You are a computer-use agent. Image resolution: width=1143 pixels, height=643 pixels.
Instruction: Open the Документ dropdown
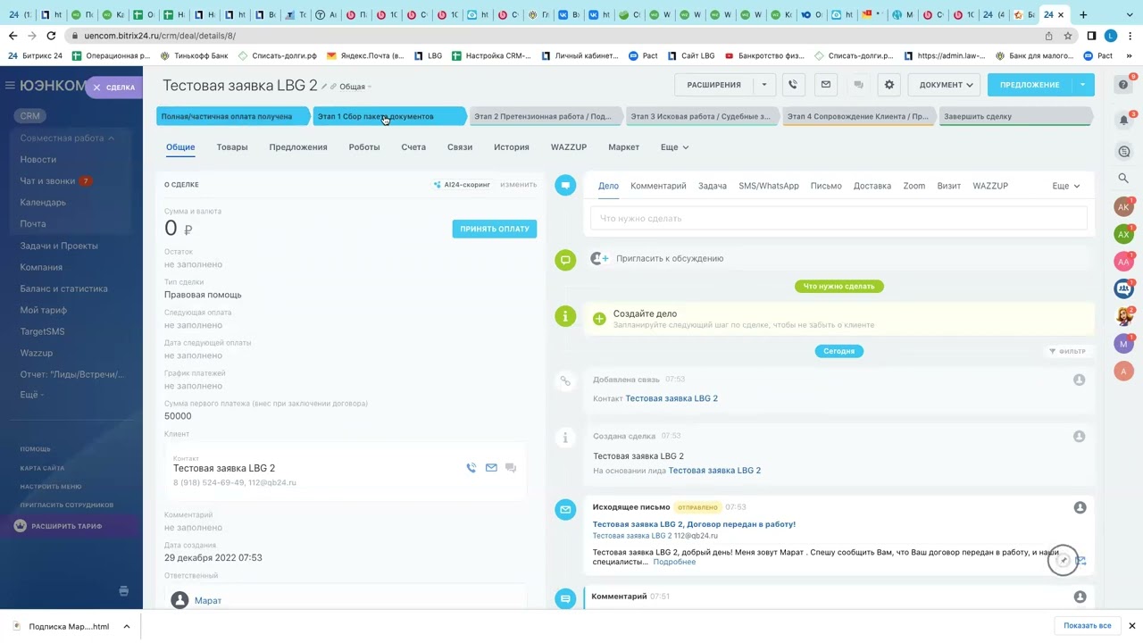point(946,85)
